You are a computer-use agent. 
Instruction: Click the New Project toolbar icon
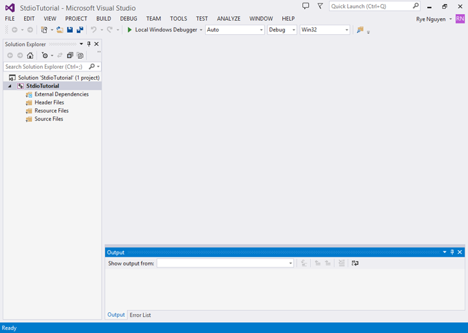44,30
